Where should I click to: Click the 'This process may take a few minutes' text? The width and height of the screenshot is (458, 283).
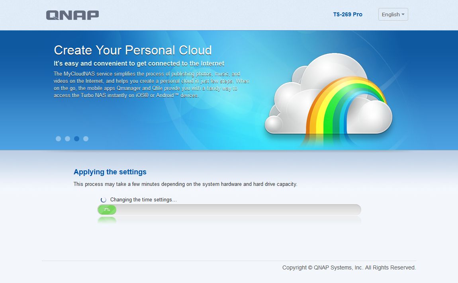[x=185, y=184]
